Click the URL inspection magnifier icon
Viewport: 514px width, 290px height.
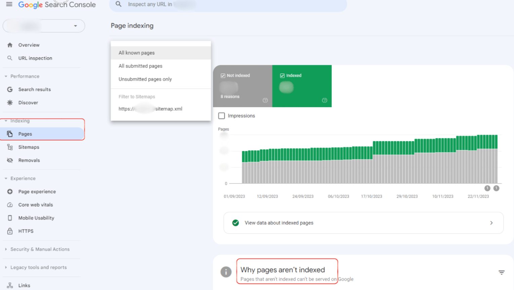[10, 58]
